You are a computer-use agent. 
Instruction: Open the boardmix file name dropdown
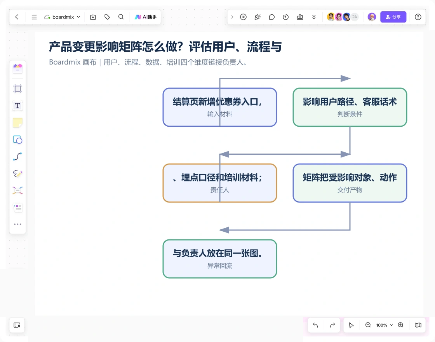point(62,17)
